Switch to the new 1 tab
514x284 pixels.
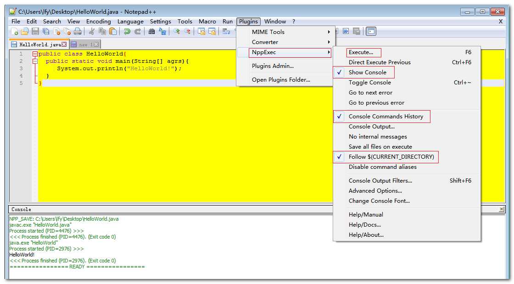pos(85,45)
